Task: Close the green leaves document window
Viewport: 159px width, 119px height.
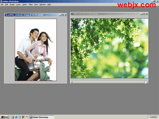Action: (147, 14)
